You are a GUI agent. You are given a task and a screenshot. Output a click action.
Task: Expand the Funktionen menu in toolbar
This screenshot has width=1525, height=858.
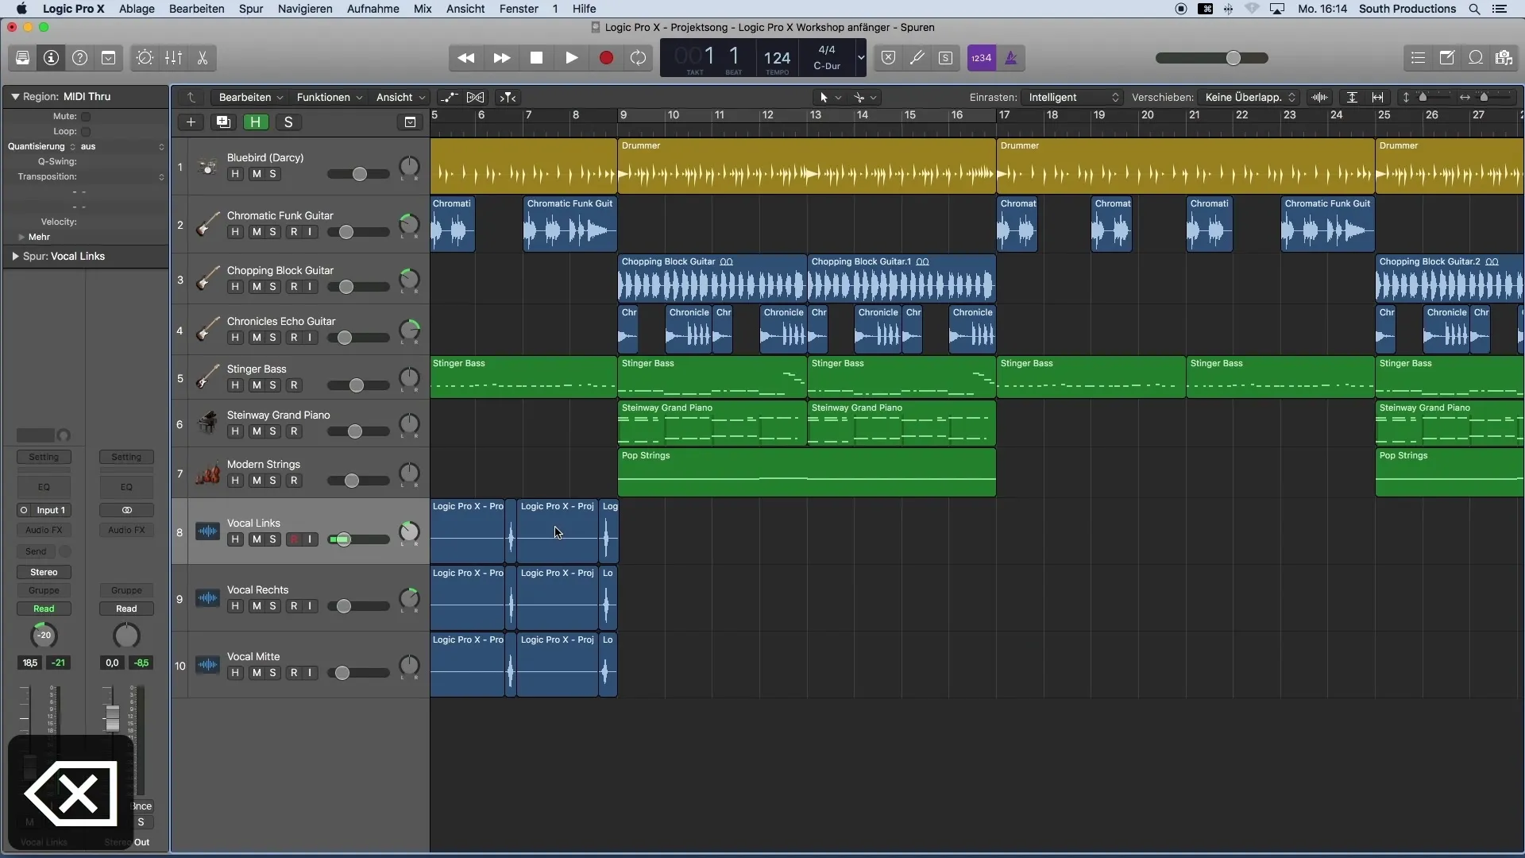[x=326, y=96]
